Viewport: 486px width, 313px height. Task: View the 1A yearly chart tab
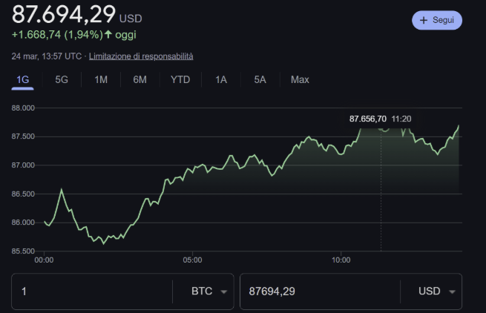pyautogui.click(x=221, y=79)
